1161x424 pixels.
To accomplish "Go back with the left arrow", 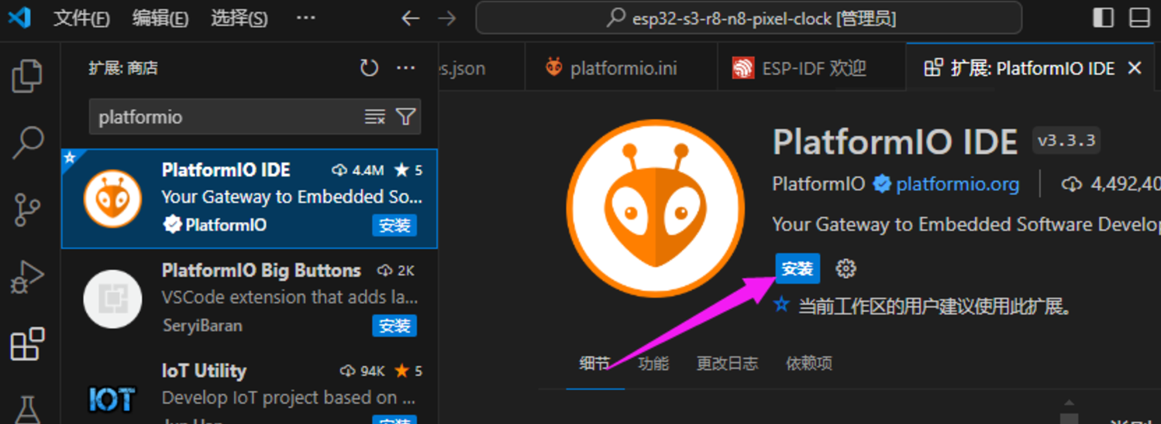I will [410, 18].
